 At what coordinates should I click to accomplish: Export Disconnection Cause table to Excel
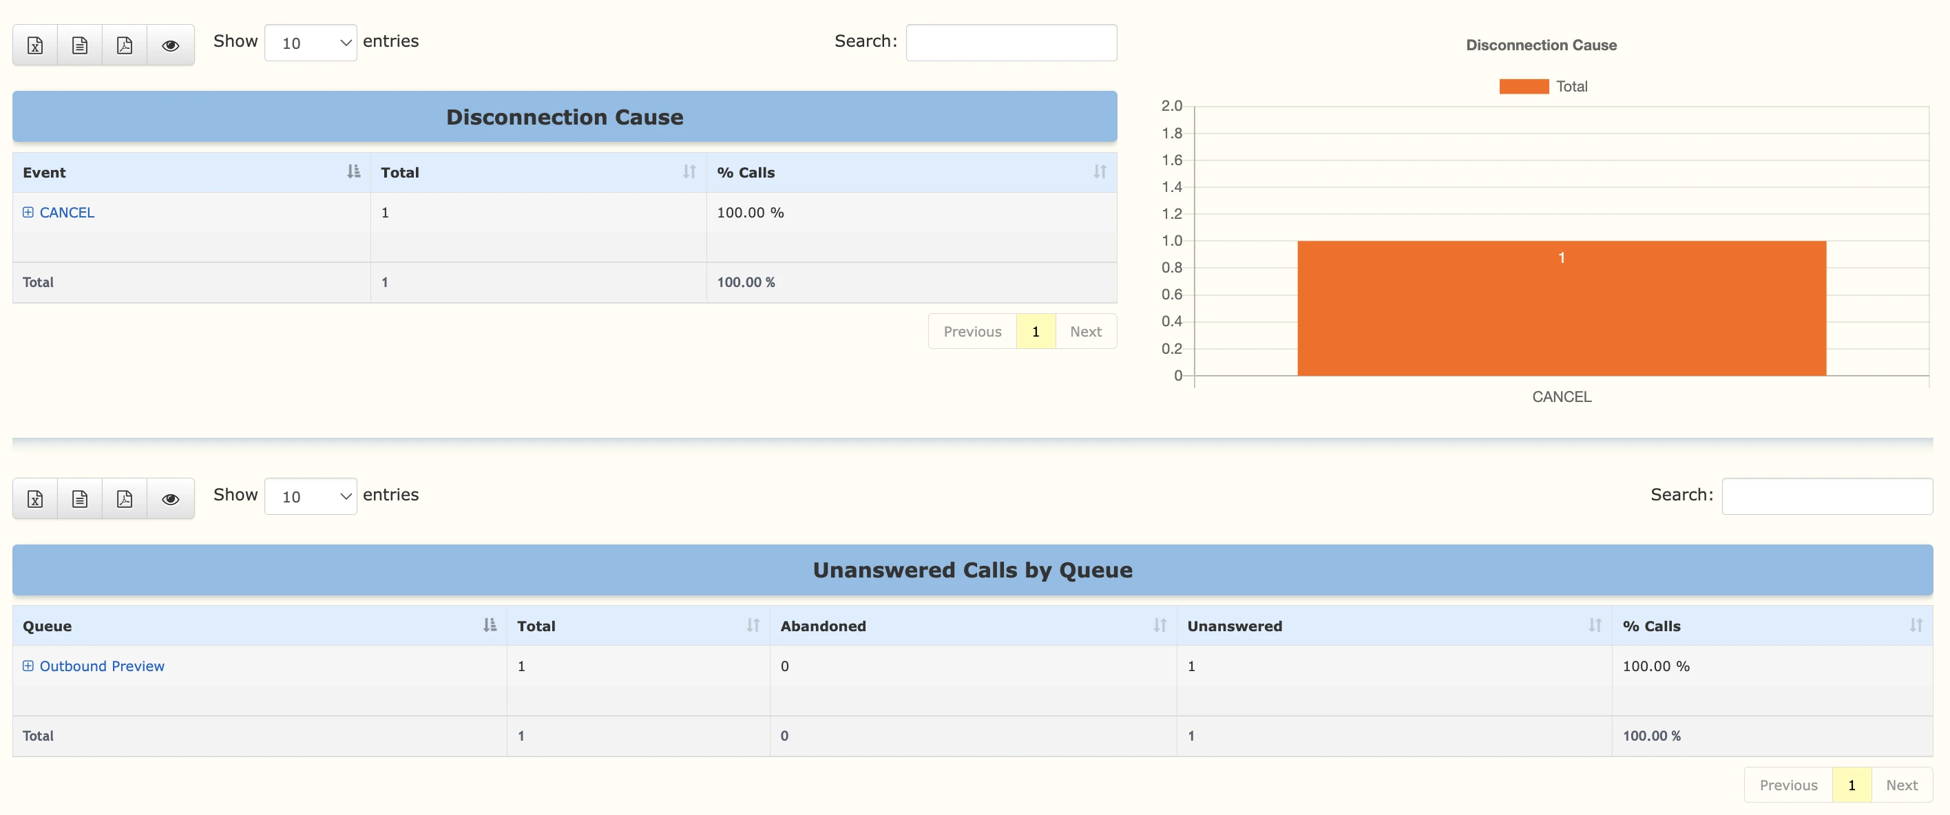pyautogui.click(x=35, y=45)
